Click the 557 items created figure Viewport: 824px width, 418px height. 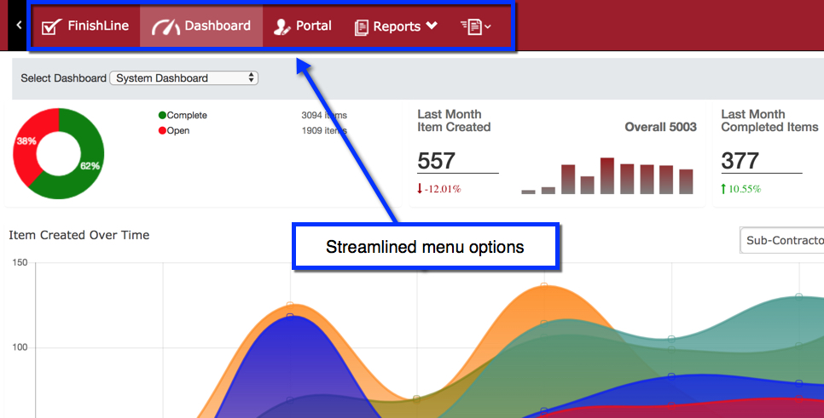[437, 161]
